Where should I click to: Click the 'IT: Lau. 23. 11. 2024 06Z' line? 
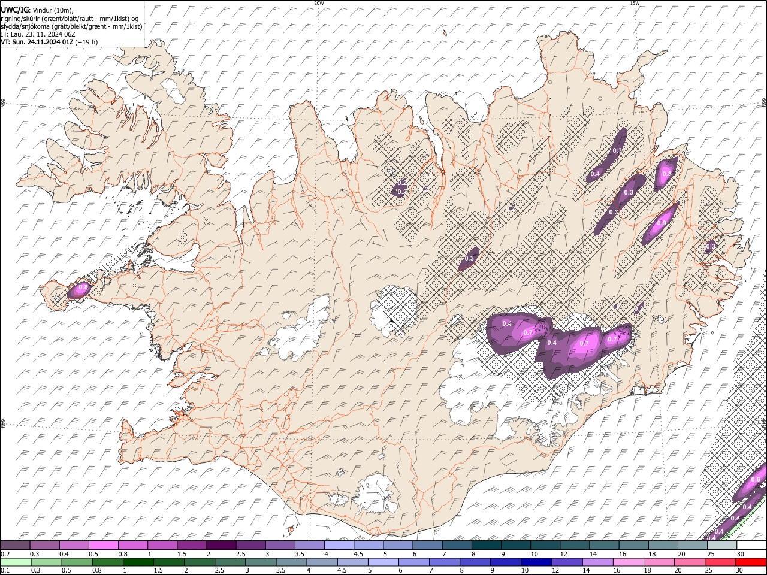[x=38, y=34]
